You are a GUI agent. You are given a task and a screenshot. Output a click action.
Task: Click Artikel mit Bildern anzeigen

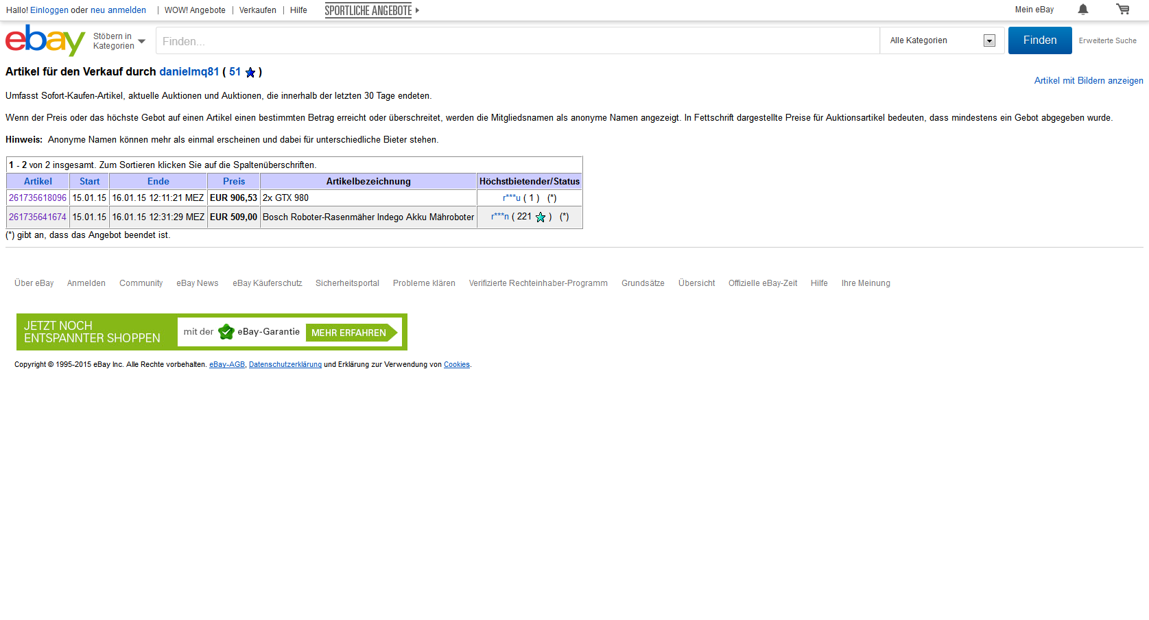coord(1089,80)
